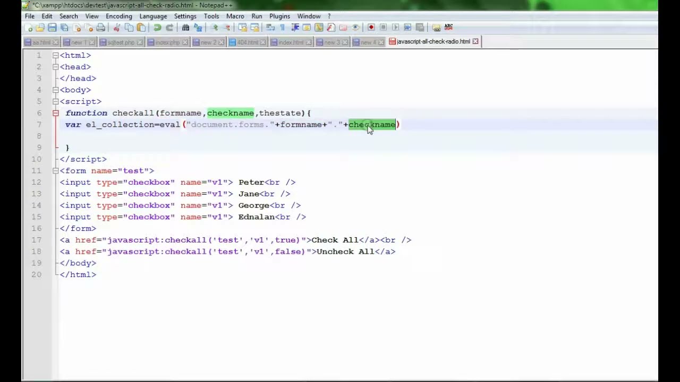Click the ABC spell check icon
Viewport: 680px width, 382px height.
click(448, 27)
